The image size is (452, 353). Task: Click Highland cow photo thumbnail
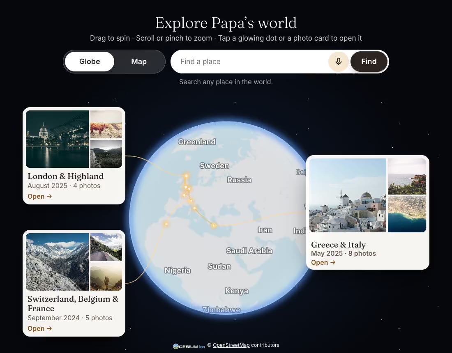pyautogui.click(x=106, y=124)
